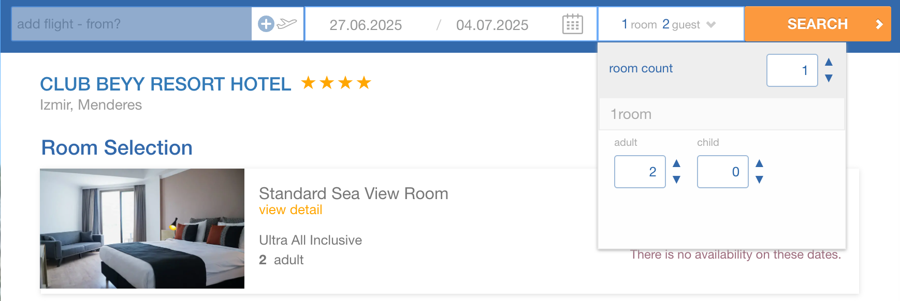Decrease room count with down arrow

pyautogui.click(x=829, y=78)
